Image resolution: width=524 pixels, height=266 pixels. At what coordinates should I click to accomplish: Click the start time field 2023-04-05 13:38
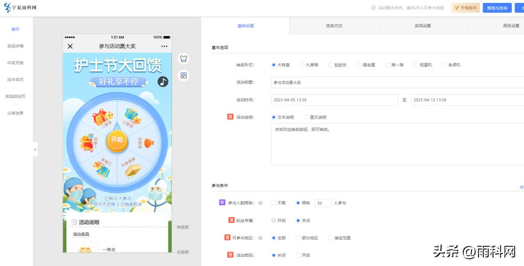(x=334, y=100)
